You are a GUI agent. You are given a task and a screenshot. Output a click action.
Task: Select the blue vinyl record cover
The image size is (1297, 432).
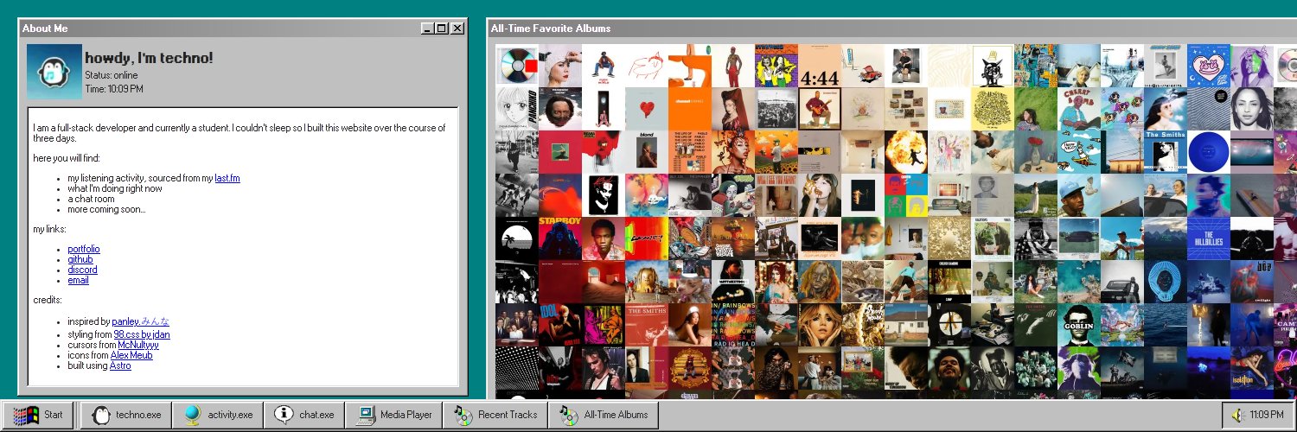(x=1209, y=152)
